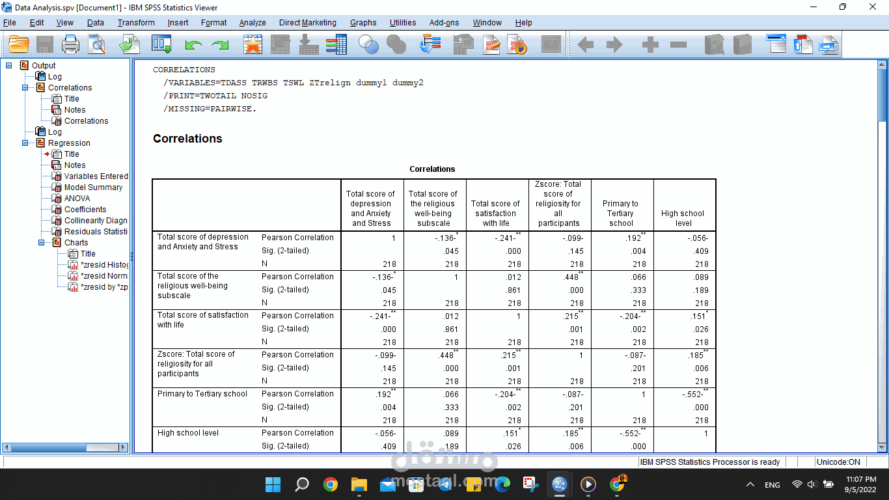This screenshot has width=889, height=500.
Task: Click the Insert Title document icon
Action: click(803, 44)
